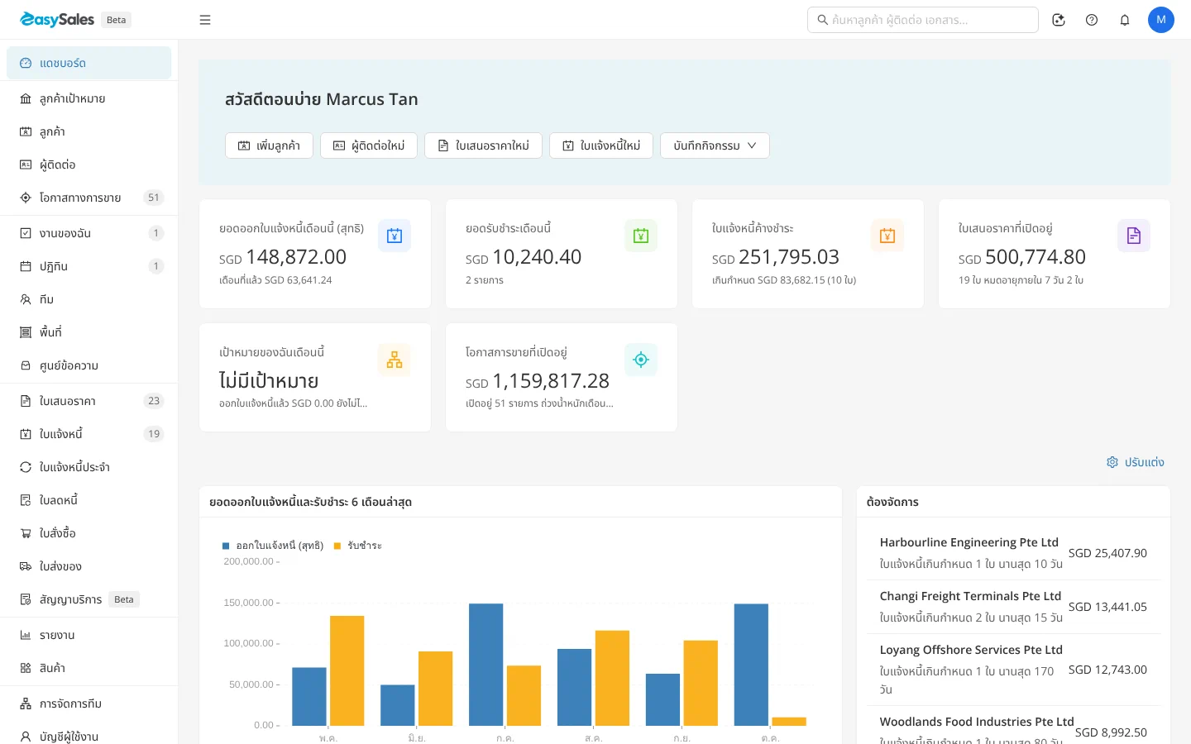Open ใบแจ้งหนี้ sidebar item with 19 badge
1191x744 pixels.
coord(88,434)
